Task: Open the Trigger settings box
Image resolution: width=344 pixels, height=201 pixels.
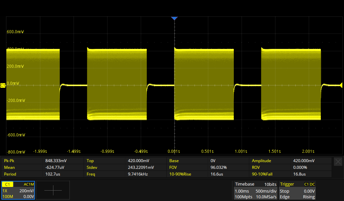Action: tap(297, 190)
